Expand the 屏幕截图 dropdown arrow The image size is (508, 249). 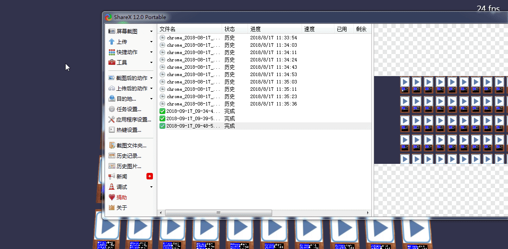click(151, 32)
